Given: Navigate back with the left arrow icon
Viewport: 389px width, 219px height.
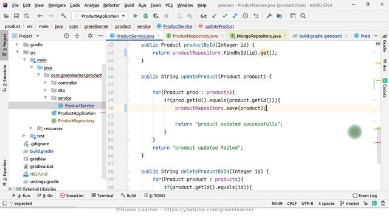Looking at the screenshot, I should 40,16.
